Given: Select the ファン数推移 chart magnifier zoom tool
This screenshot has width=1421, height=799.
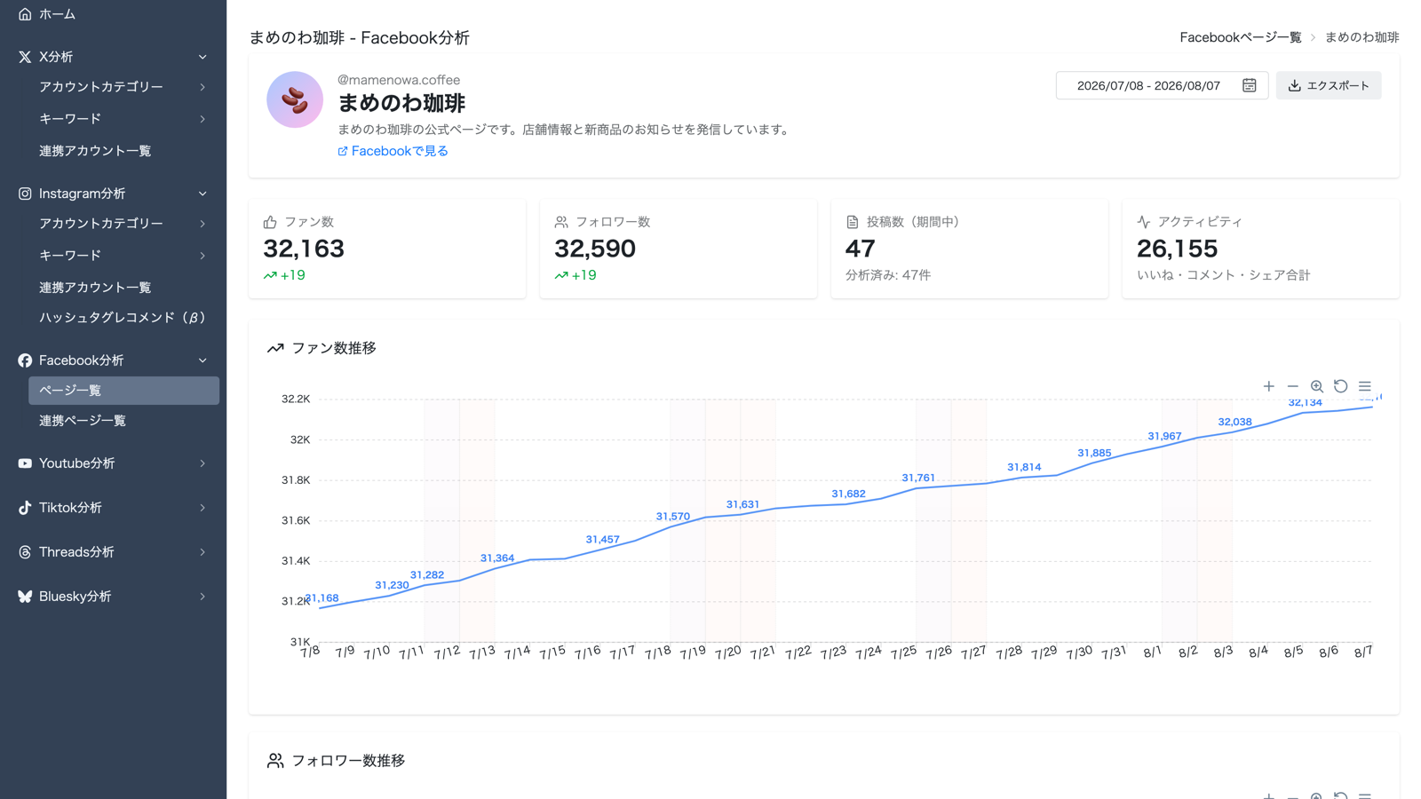Looking at the screenshot, I should click(1317, 386).
